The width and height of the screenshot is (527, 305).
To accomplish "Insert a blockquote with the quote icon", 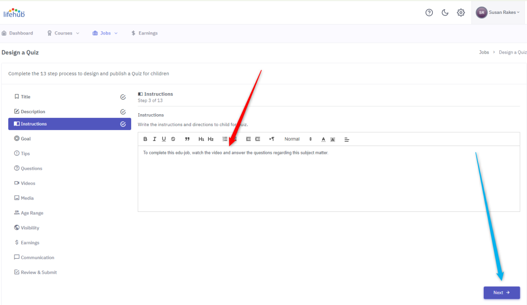I will (x=187, y=139).
